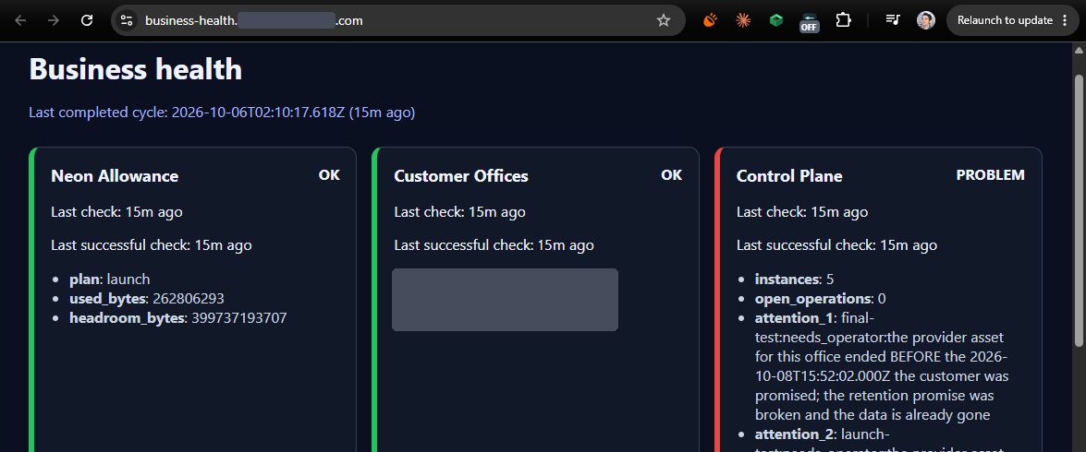Click the Business health heading
Screen dimensions: 1086x452
pos(136,69)
